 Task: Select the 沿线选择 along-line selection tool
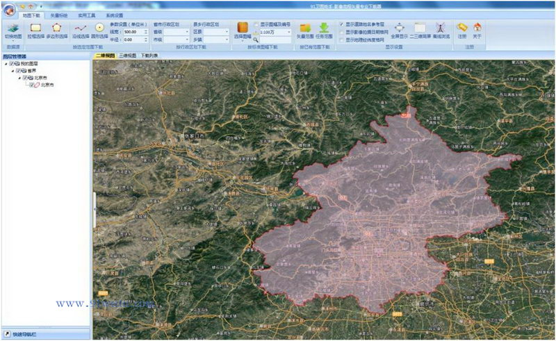[81, 28]
